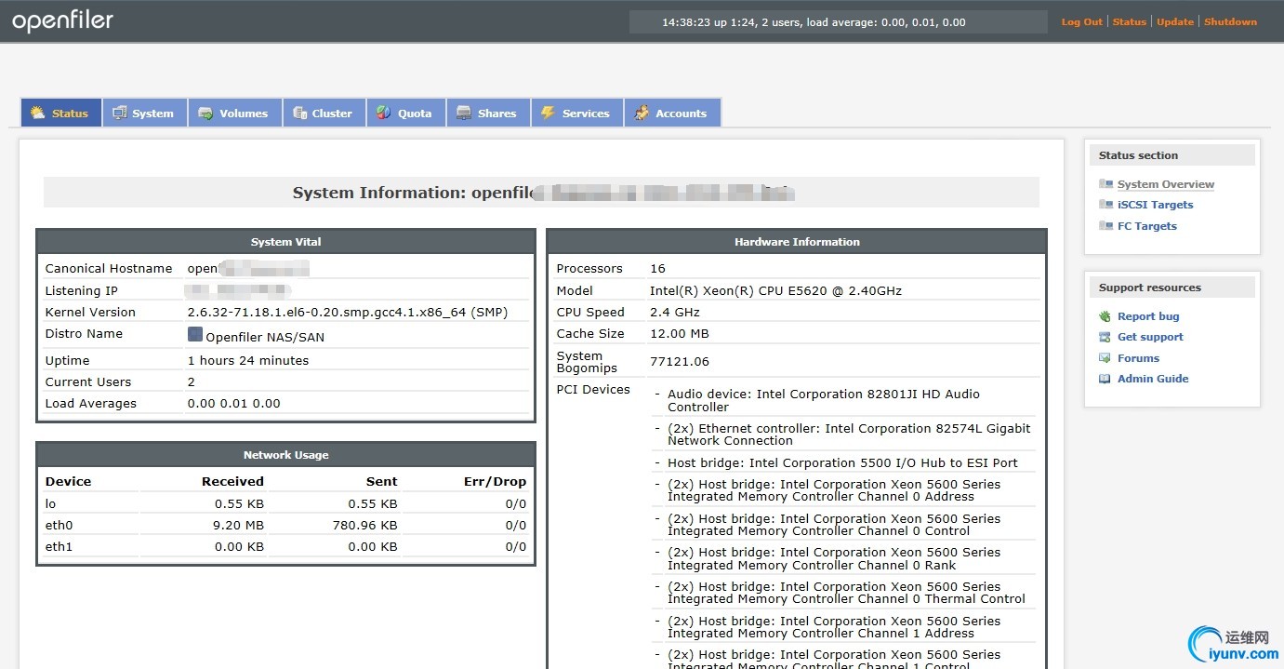The width and height of the screenshot is (1284, 669).
Task: Click the book icon beside Admin Guide
Action: click(x=1105, y=379)
